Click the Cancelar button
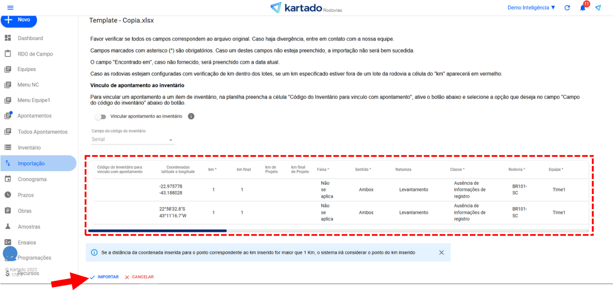Screen dimensions: 613x301 point(139,277)
